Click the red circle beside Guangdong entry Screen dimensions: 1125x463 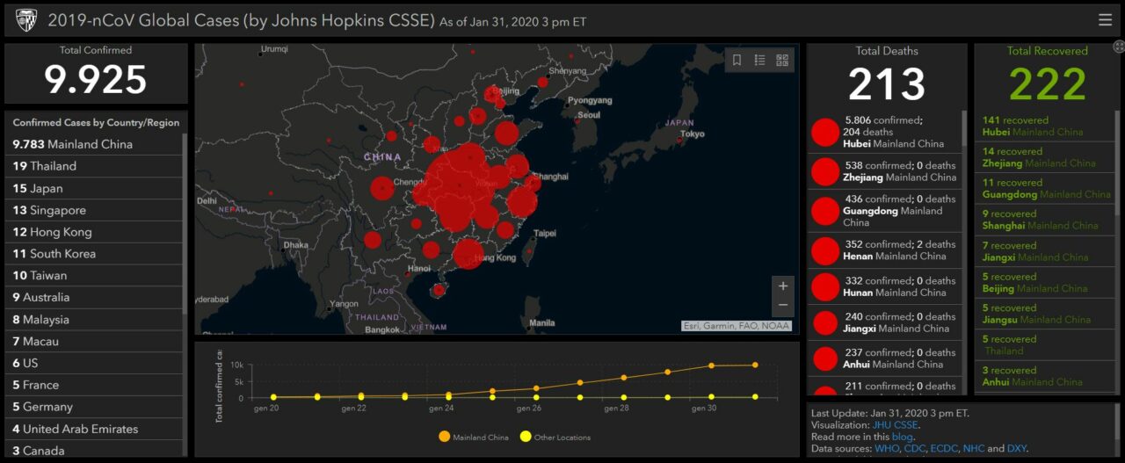click(x=825, y=211)
